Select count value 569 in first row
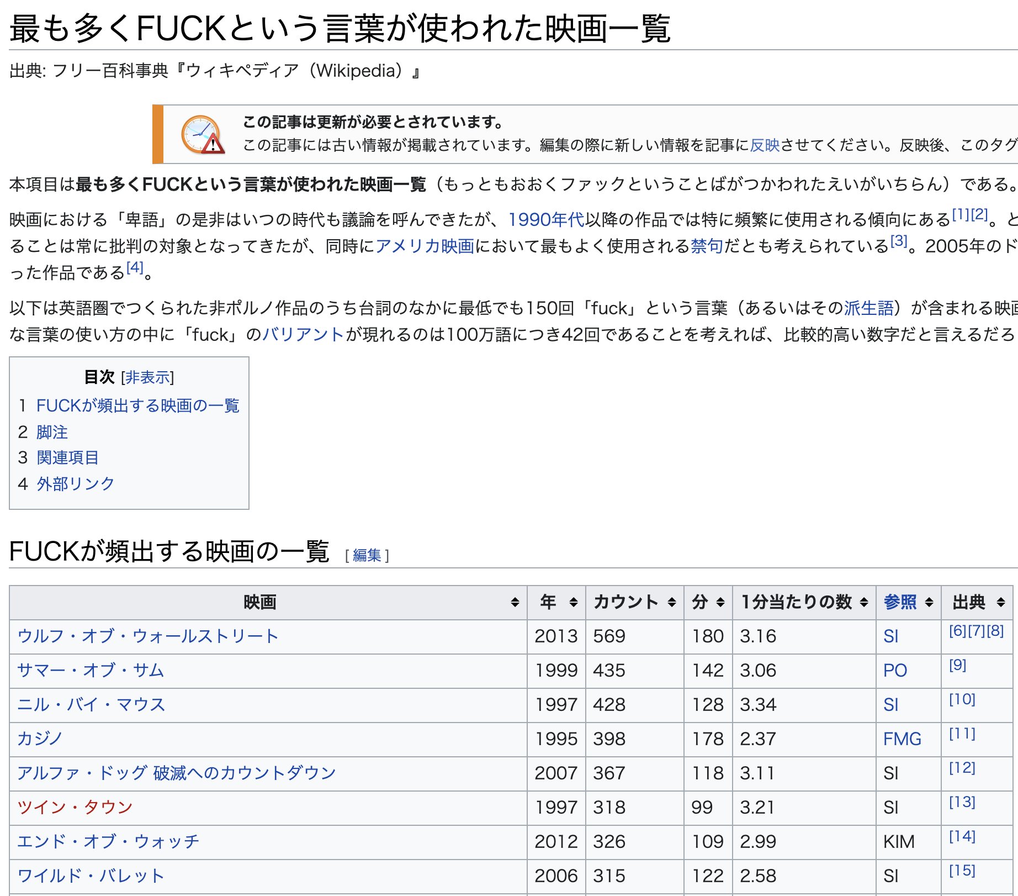1018x896 pixels. 609,636
